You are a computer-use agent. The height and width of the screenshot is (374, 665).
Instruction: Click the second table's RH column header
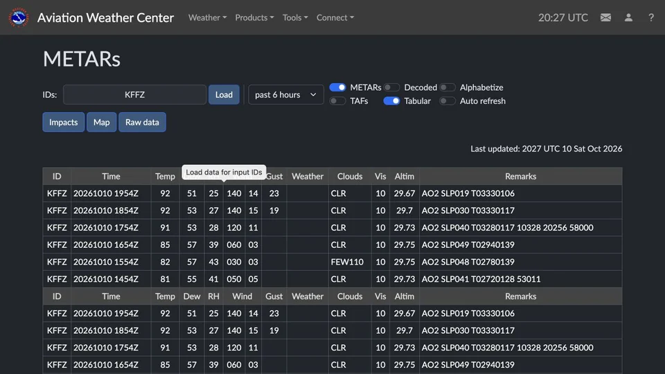click(214, 296)
